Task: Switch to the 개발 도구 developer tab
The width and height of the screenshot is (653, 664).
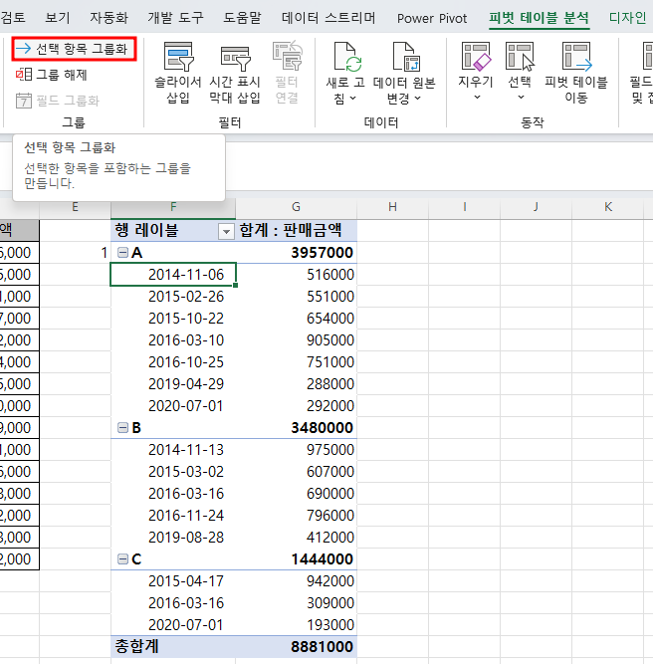Action: (x=175, y=18)
